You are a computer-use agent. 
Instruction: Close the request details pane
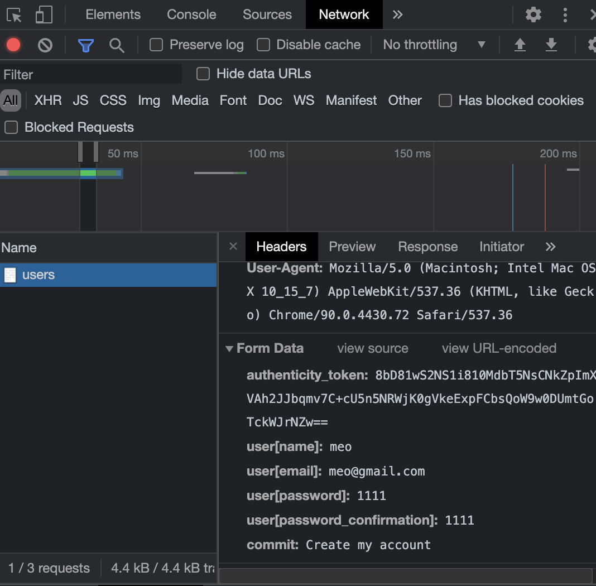(233, 246)
